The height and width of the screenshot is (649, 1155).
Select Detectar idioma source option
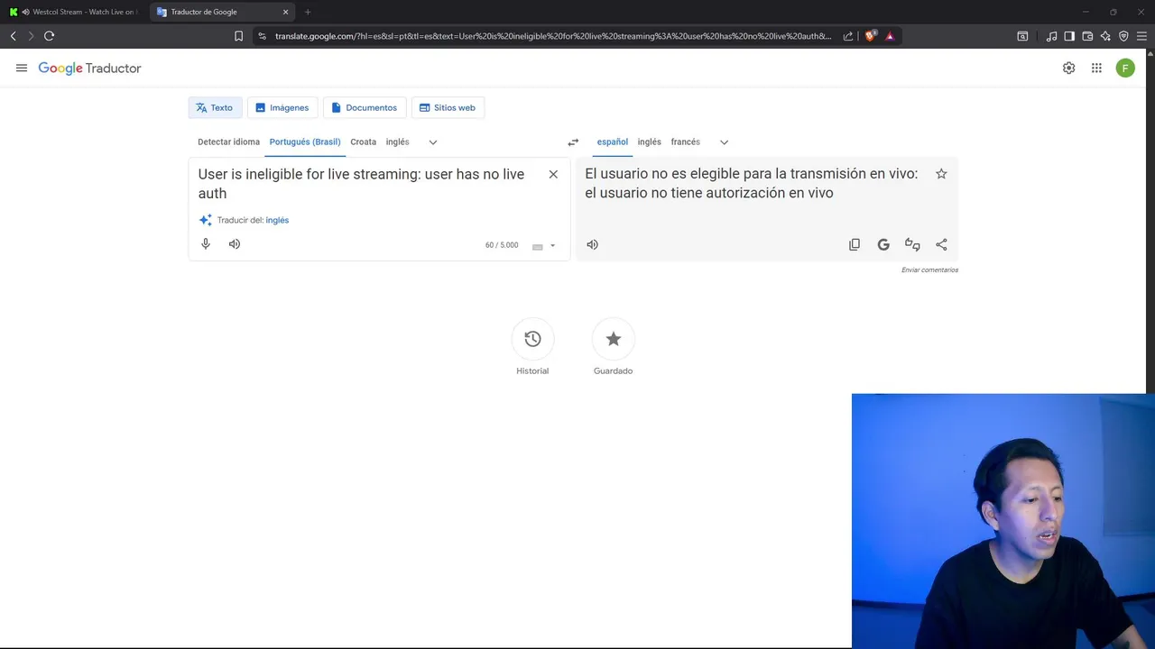228,142
